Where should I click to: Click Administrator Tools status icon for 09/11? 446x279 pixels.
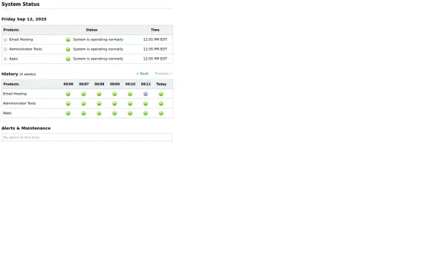[x=146, y=103]
